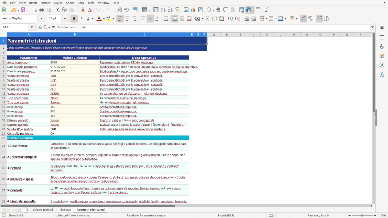Toggle Align Left
The width and height of the screenshot is (388, 218).
(x=120, y=19)
